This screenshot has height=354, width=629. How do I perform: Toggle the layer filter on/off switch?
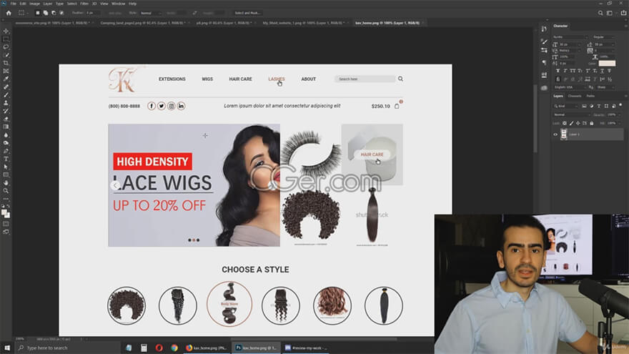620,104
